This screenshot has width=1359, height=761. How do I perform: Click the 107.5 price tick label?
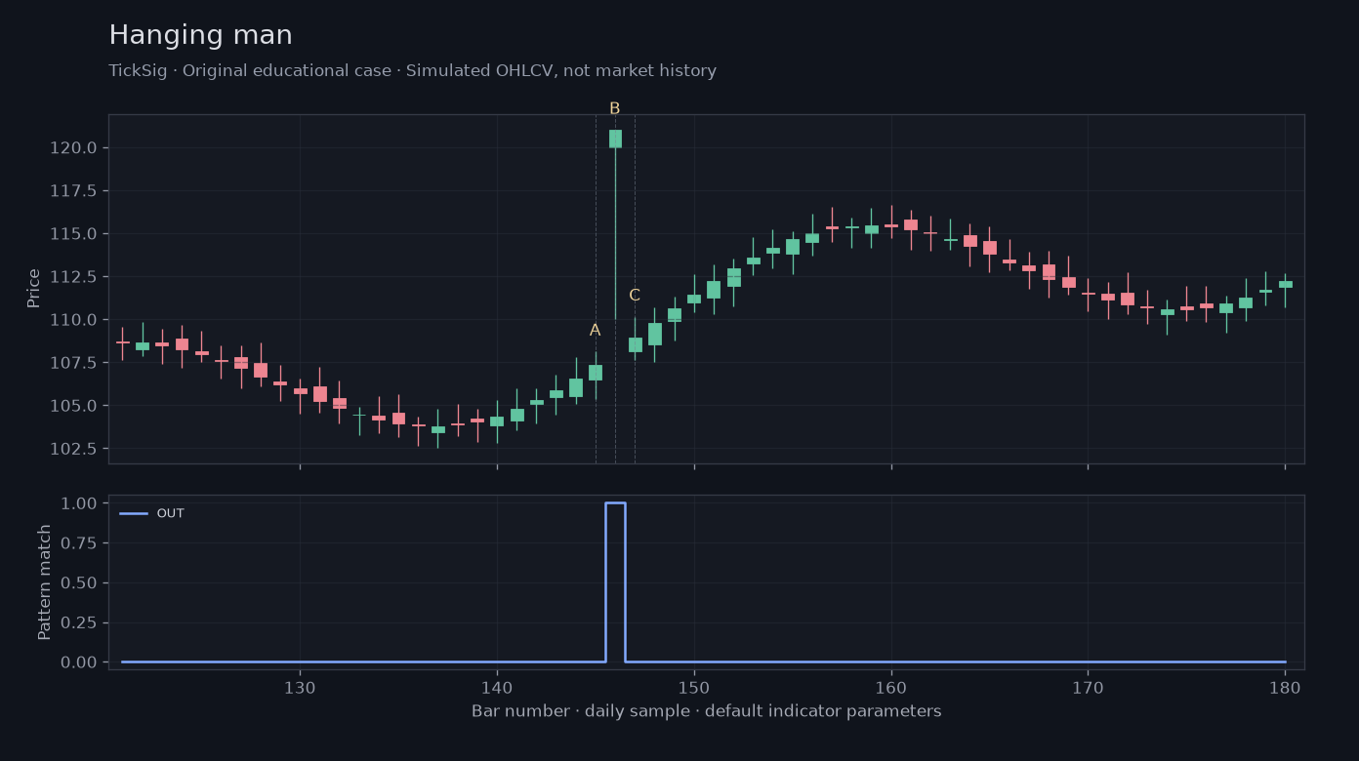73,363
